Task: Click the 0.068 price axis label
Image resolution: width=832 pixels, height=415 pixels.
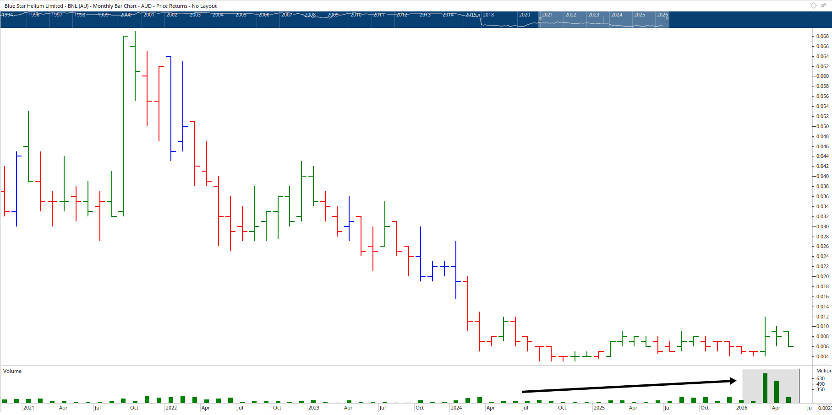Action: tap(823, 36)
